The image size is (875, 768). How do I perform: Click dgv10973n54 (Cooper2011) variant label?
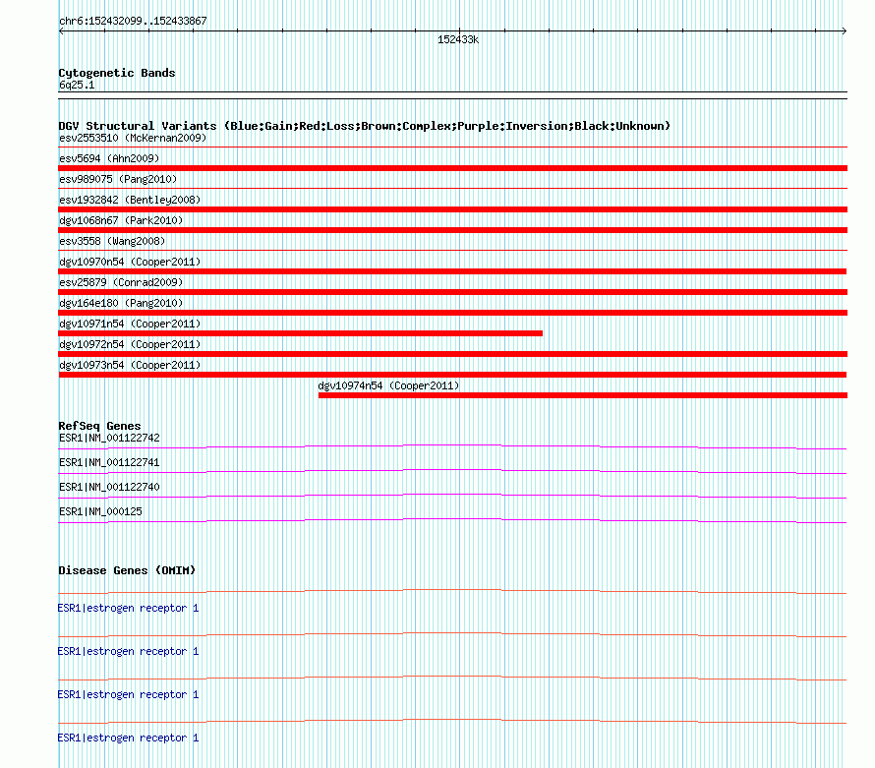130,365
